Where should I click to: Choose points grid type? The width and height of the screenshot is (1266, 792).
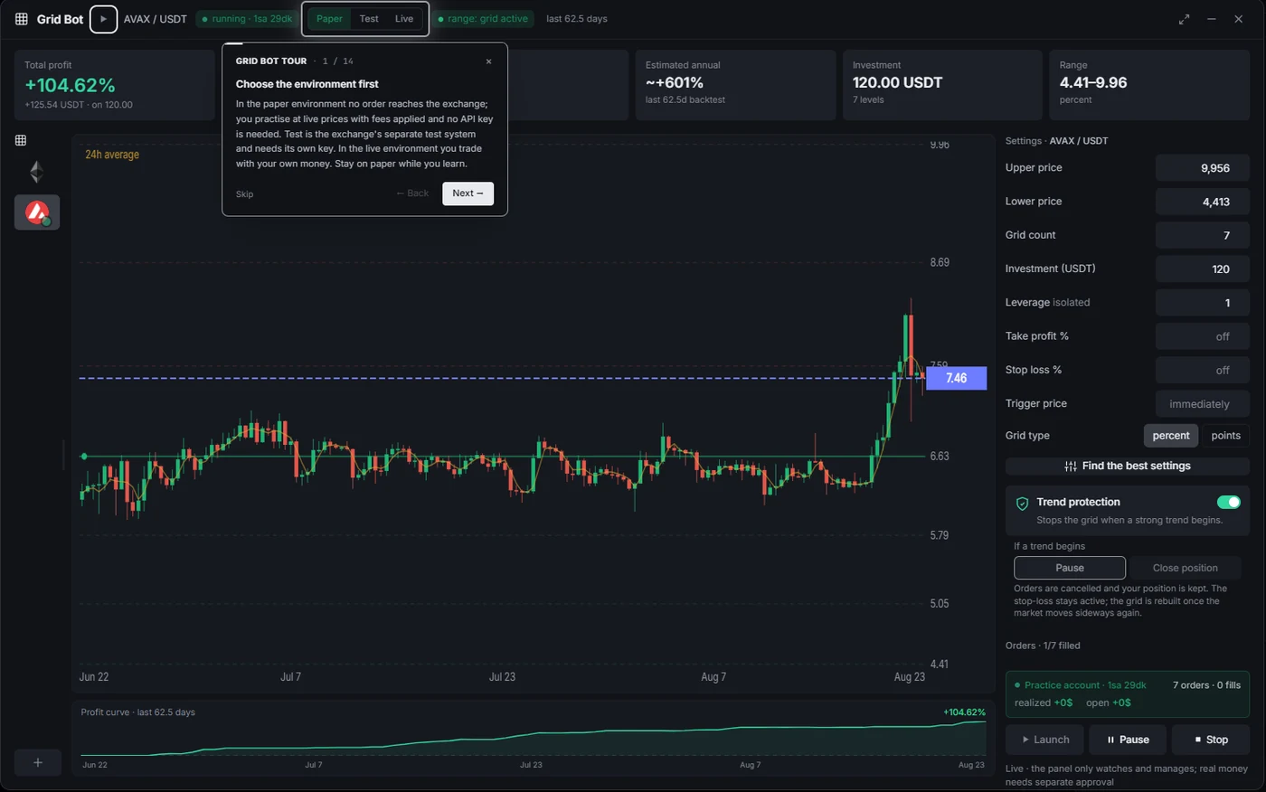[x=1225, y=436]
